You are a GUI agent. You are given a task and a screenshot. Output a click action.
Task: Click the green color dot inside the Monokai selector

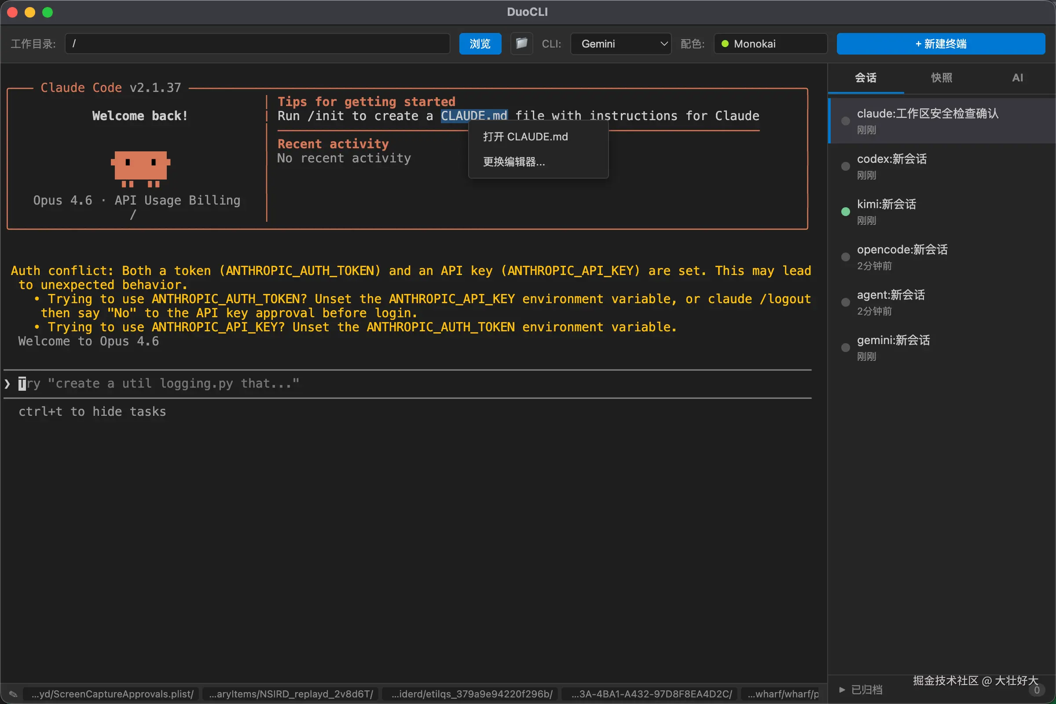(725, 44)
